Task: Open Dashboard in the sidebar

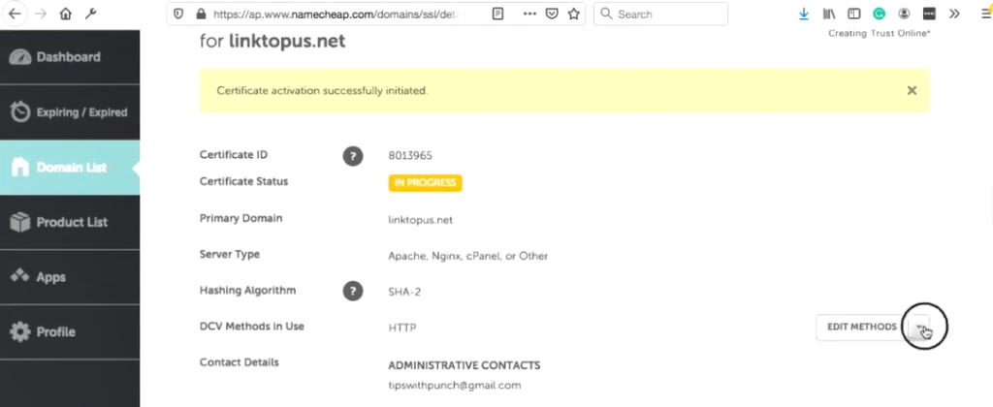Action: [x=70, y=57]
